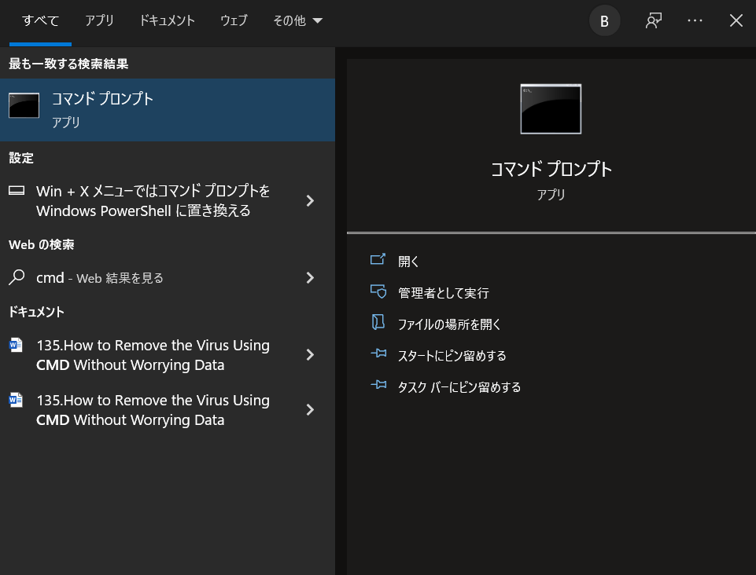
Task: Click the B account avatar in top bar
Action: point(604,20)
